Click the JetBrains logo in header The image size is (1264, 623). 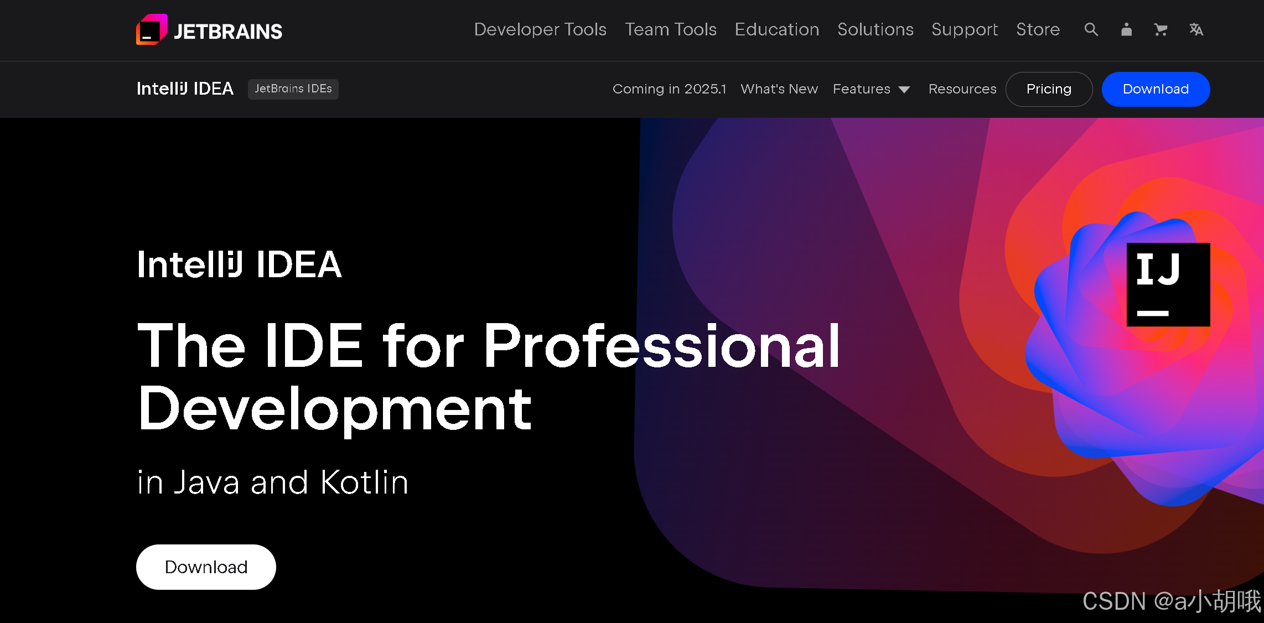[209, 30]
